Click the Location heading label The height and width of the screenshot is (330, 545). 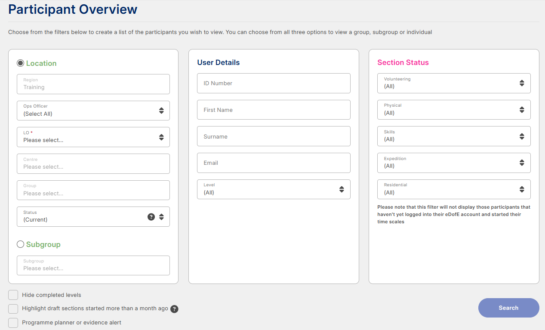pyautogui.click(x=41, y=63)
